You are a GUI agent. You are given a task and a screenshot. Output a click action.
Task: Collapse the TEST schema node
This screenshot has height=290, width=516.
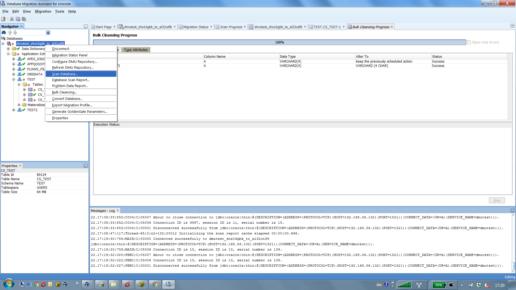pos(14,79)
